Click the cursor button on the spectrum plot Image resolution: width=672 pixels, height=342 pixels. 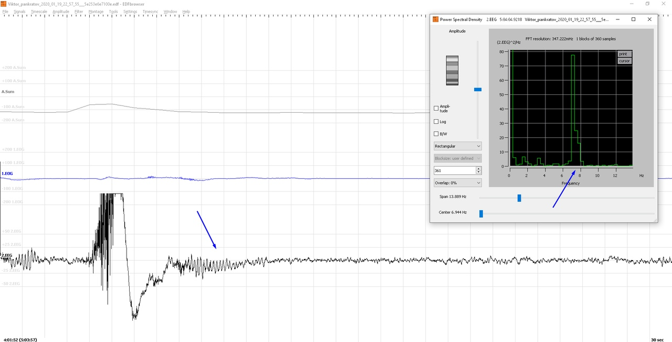624,61
